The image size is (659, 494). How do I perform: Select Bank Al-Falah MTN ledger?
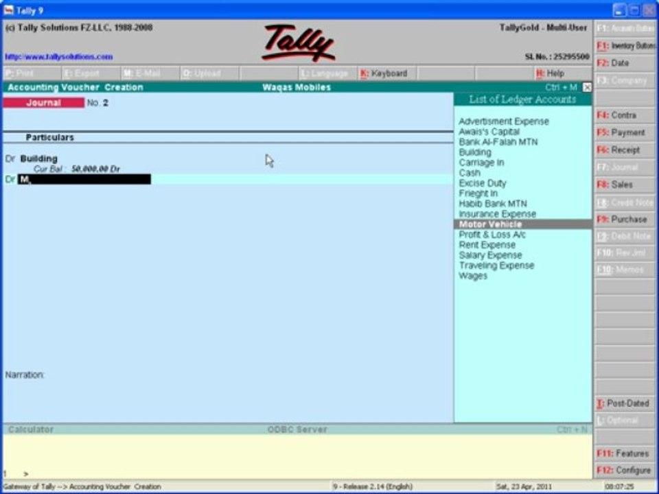tap(498, 142)
